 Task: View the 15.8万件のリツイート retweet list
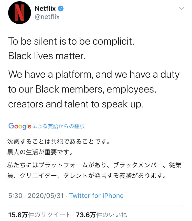point(39,215)
